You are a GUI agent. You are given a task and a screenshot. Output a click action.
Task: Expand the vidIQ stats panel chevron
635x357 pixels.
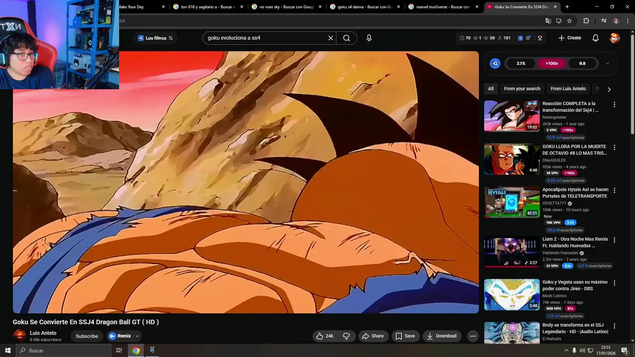click(x=607, y=63)
